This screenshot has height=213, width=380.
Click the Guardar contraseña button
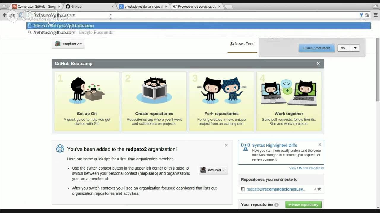tap(317, 48)
